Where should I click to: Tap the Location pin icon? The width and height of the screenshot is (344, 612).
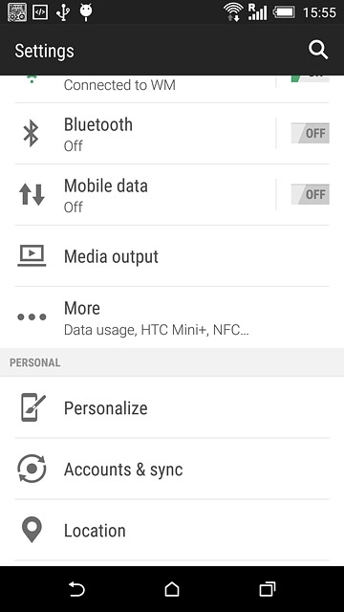pos(32,530)
